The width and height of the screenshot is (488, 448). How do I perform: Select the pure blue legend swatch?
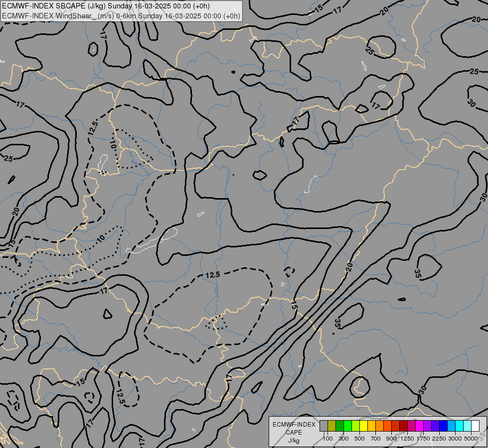(x=444, y=426)
